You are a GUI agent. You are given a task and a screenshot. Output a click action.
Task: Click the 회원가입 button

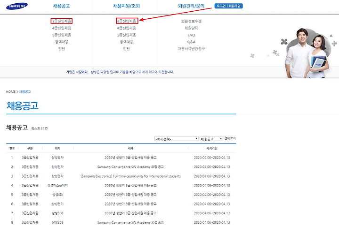(235, 6)
